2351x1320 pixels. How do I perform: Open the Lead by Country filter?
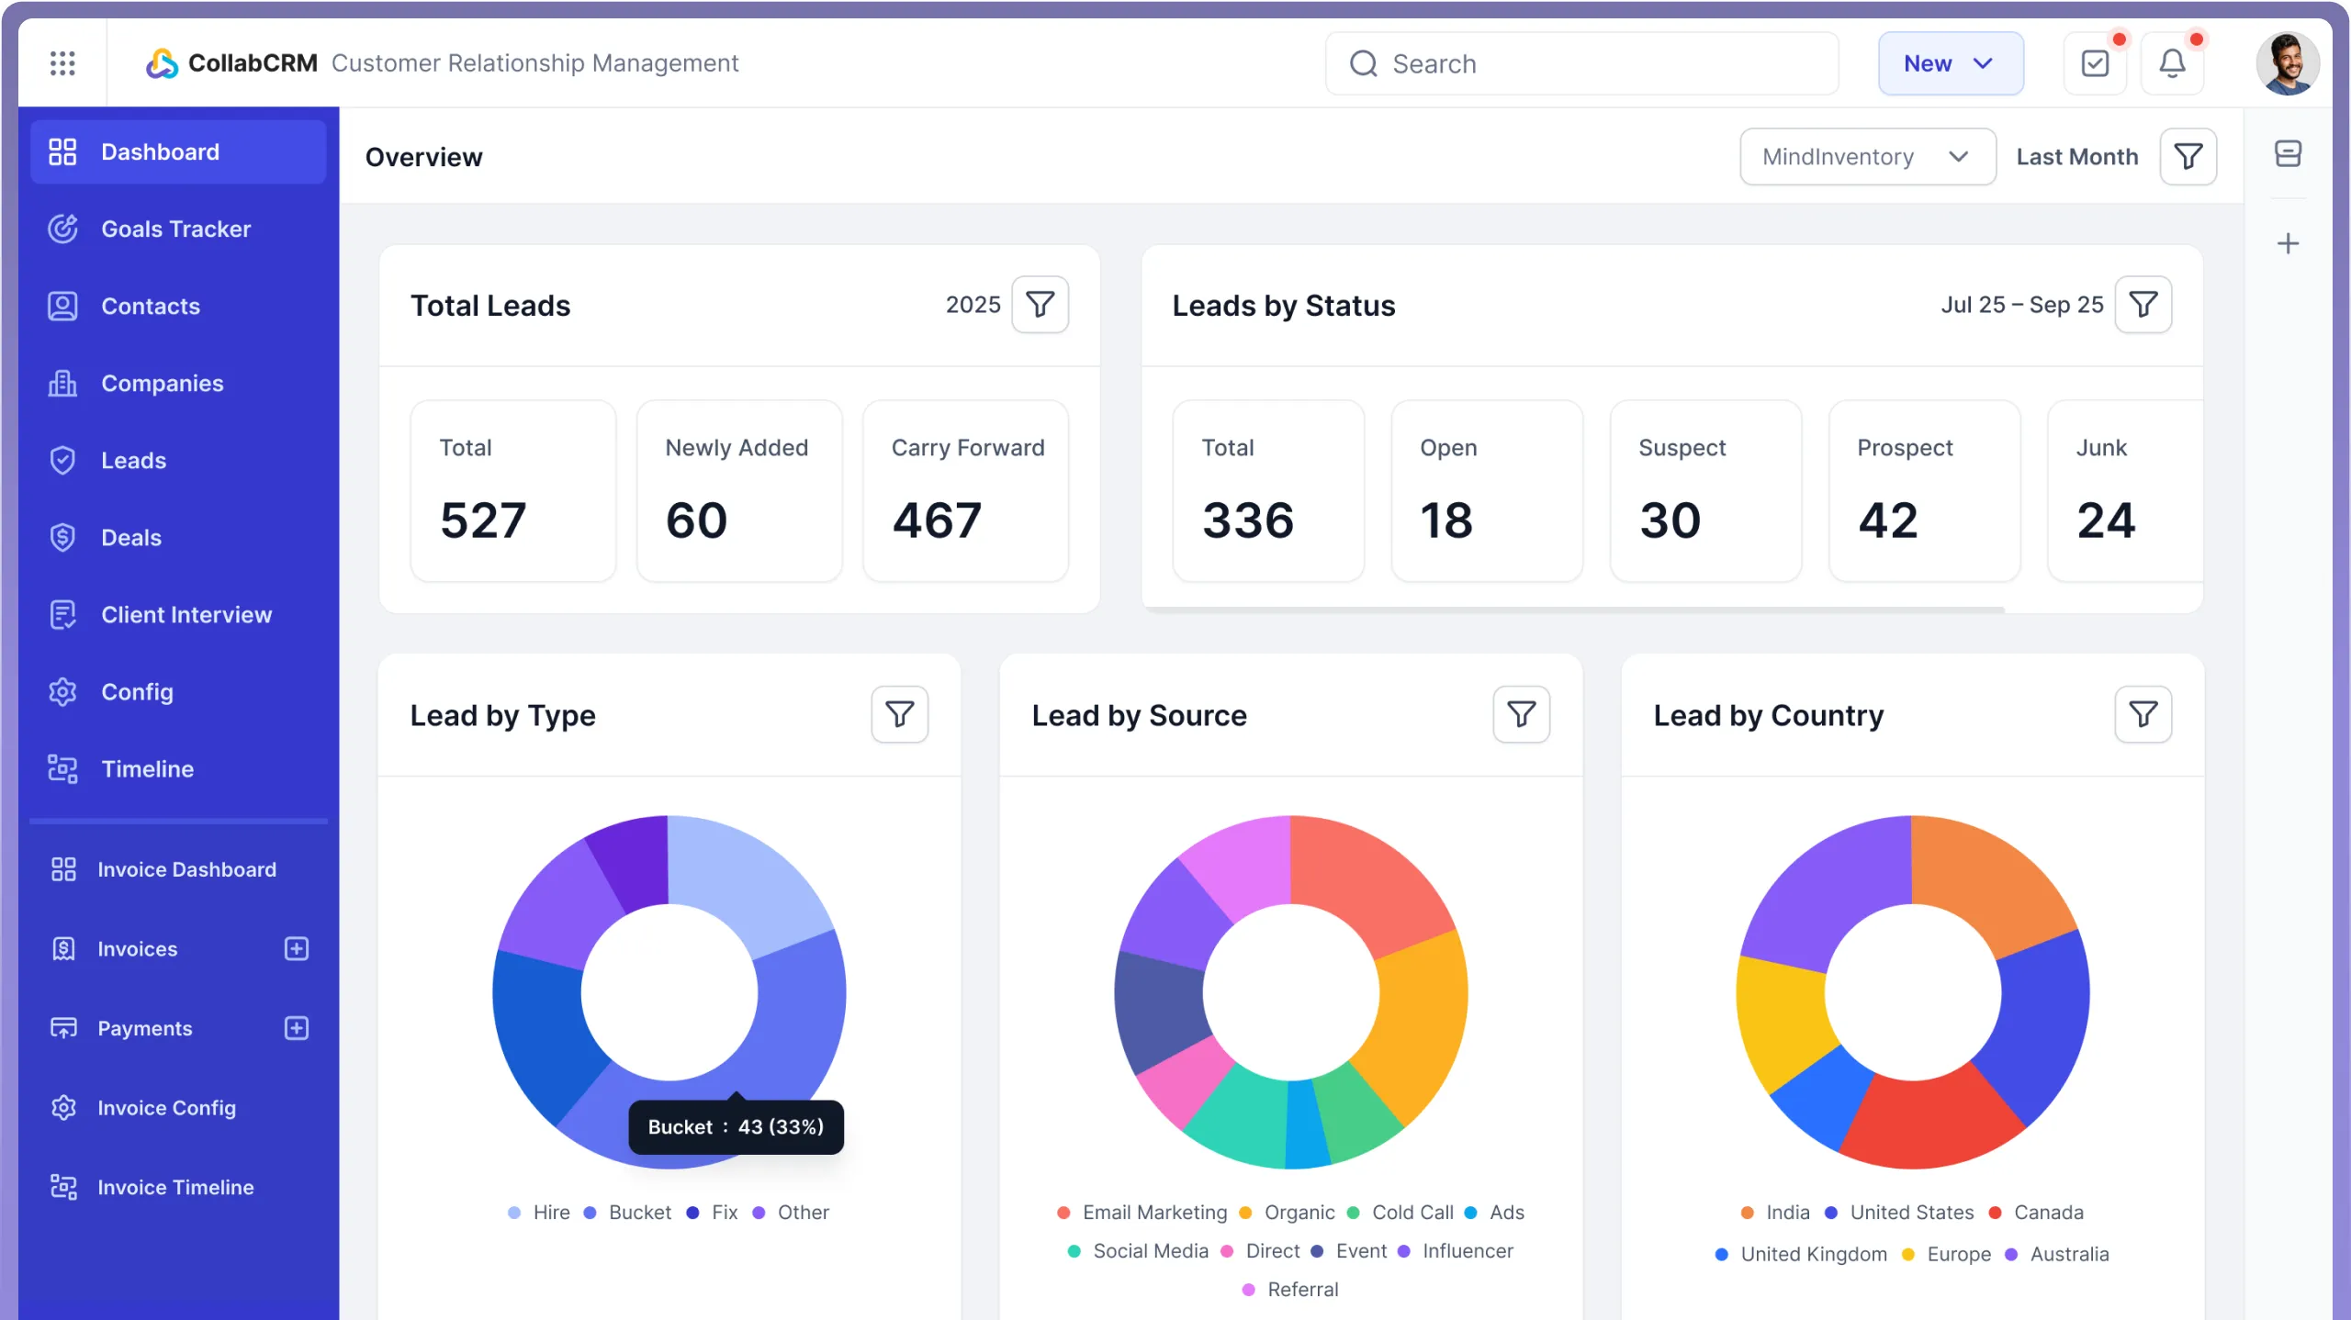pyautogui.click(x=2143, y=714)
